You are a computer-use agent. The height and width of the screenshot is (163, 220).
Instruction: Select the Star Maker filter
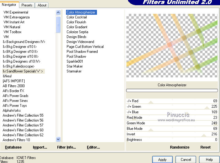[x=75, y=66]
